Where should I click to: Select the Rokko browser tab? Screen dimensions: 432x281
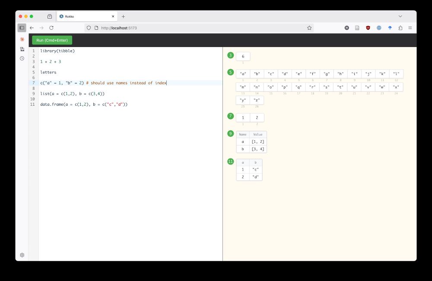coord(87,16)
